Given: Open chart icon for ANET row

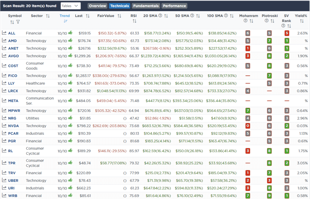Looking at the screenshot, I should [x=4, y=48].
